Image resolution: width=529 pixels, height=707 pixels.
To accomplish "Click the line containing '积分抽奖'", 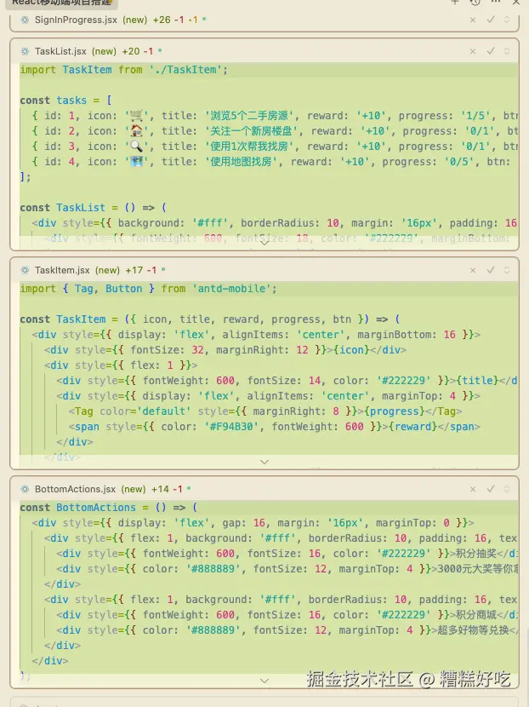I will point(287,554).
